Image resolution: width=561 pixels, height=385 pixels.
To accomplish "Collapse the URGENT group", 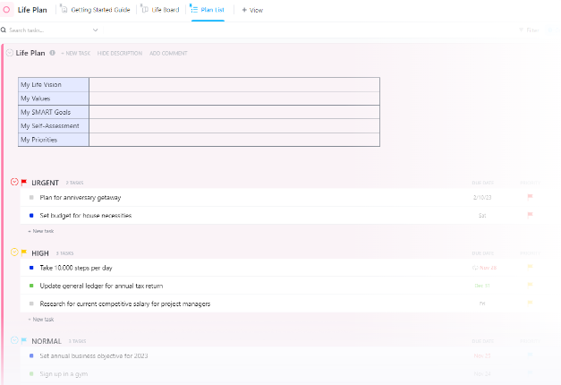I will pyautogui.click(x=14, y=182).
